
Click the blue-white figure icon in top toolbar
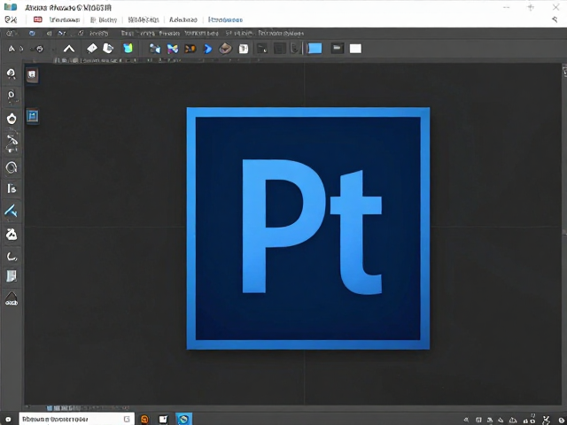[155, 49]
